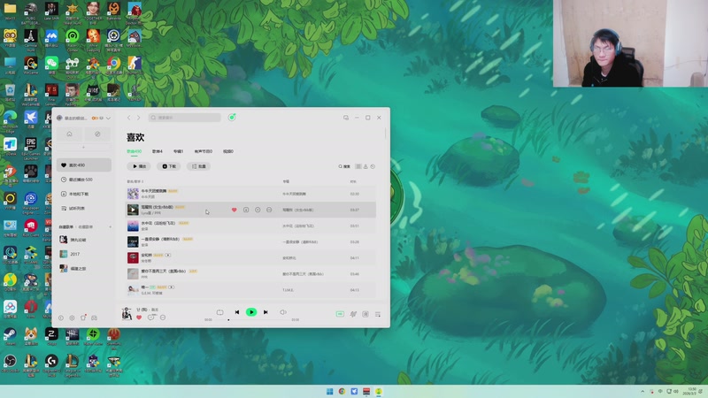Click the plus expander beside created playlists header

tap(110, 227)
